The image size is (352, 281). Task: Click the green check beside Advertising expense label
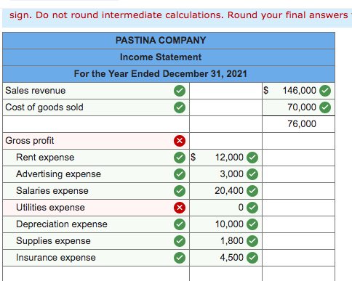click(180, 174)
